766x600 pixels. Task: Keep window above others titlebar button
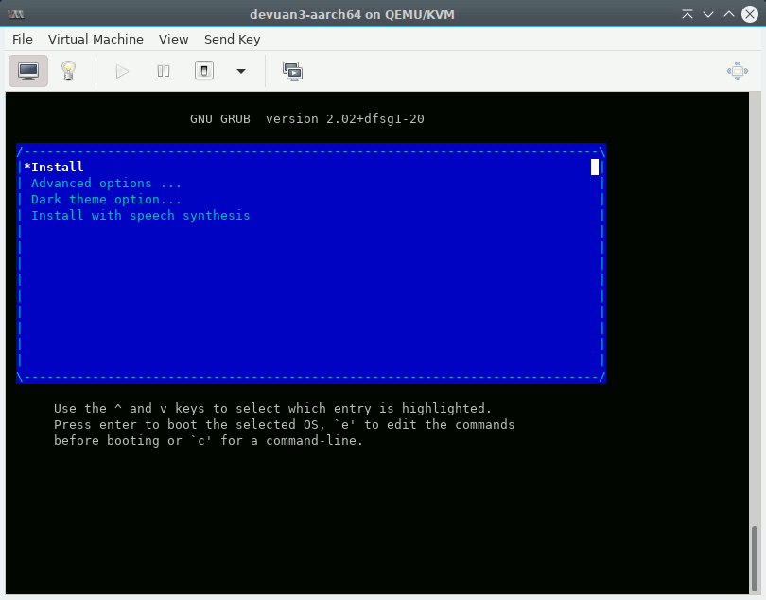click(x=688, y=14)
